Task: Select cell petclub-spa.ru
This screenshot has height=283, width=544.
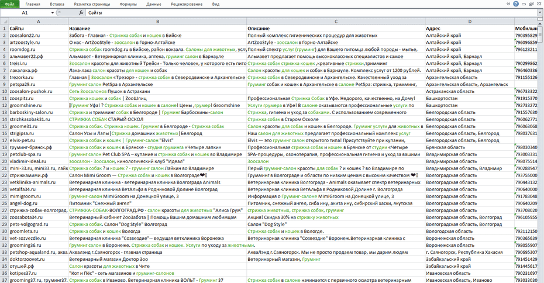Action: (x=39, y=154)
